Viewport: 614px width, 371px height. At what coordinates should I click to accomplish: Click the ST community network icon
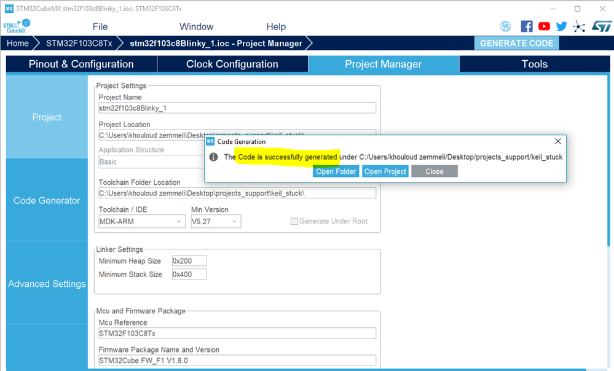pos(579,26)
